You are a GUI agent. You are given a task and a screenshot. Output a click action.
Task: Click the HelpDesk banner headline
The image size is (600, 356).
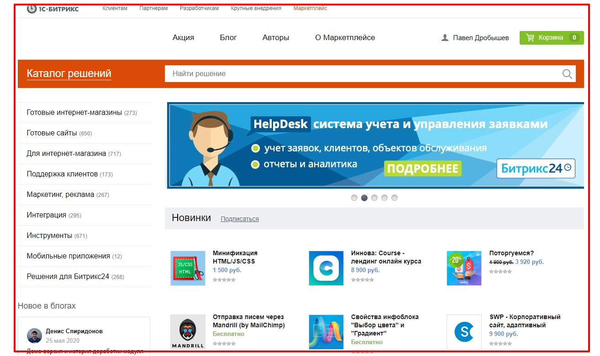(x=400, y=124)
